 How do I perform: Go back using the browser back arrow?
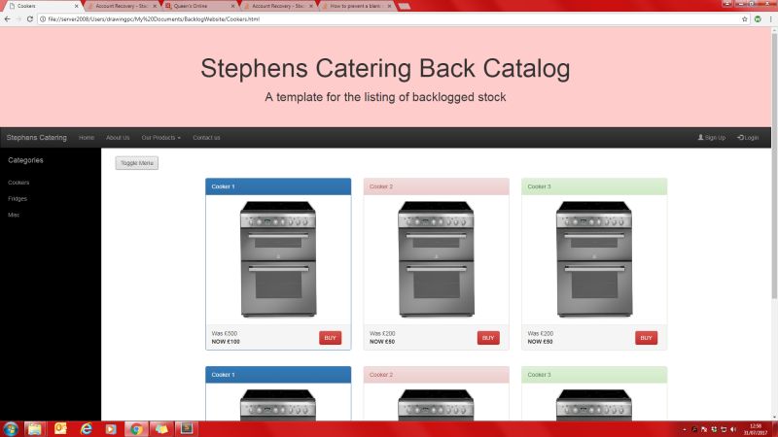[7, 18]
